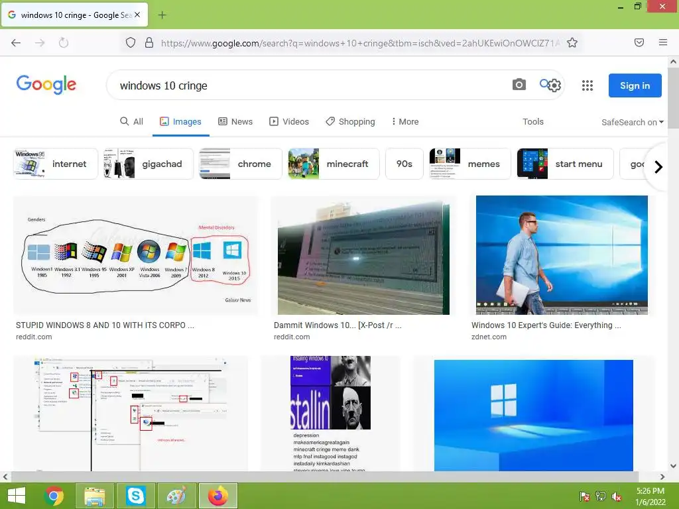Select the minecraft suggestion chip

tap(334, 164)
